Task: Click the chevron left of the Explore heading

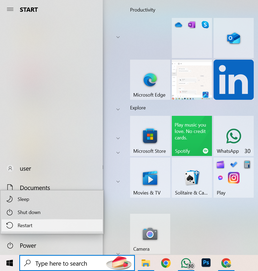Action: coord(118,109)
